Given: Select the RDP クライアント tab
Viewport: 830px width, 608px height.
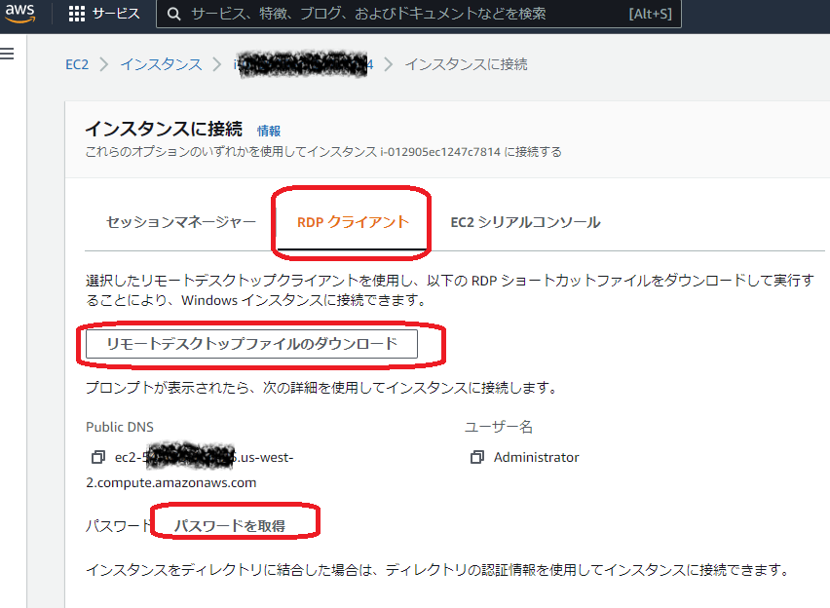Looking at the screenshot, I should coord(353,222).
